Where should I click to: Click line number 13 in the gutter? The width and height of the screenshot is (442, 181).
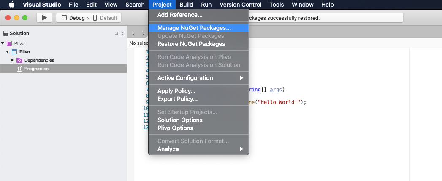tap(146, 127)
